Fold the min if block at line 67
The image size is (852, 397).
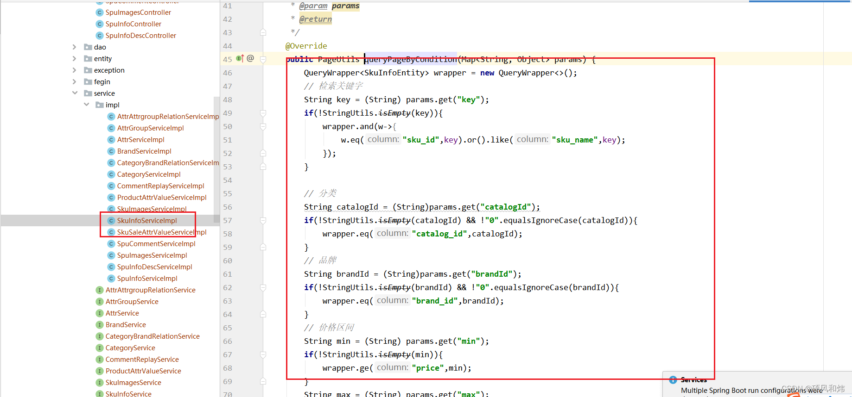pos(263,354)
